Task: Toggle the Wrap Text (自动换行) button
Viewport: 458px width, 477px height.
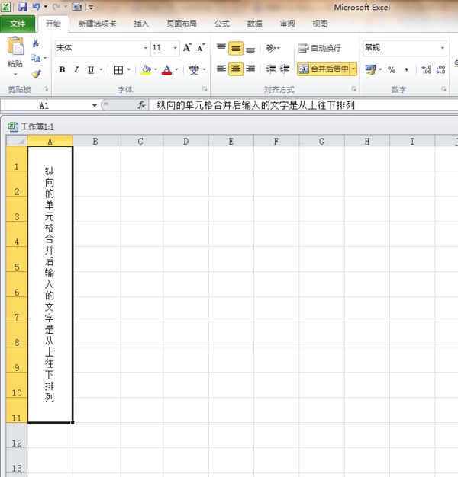Action: point(320,48)
